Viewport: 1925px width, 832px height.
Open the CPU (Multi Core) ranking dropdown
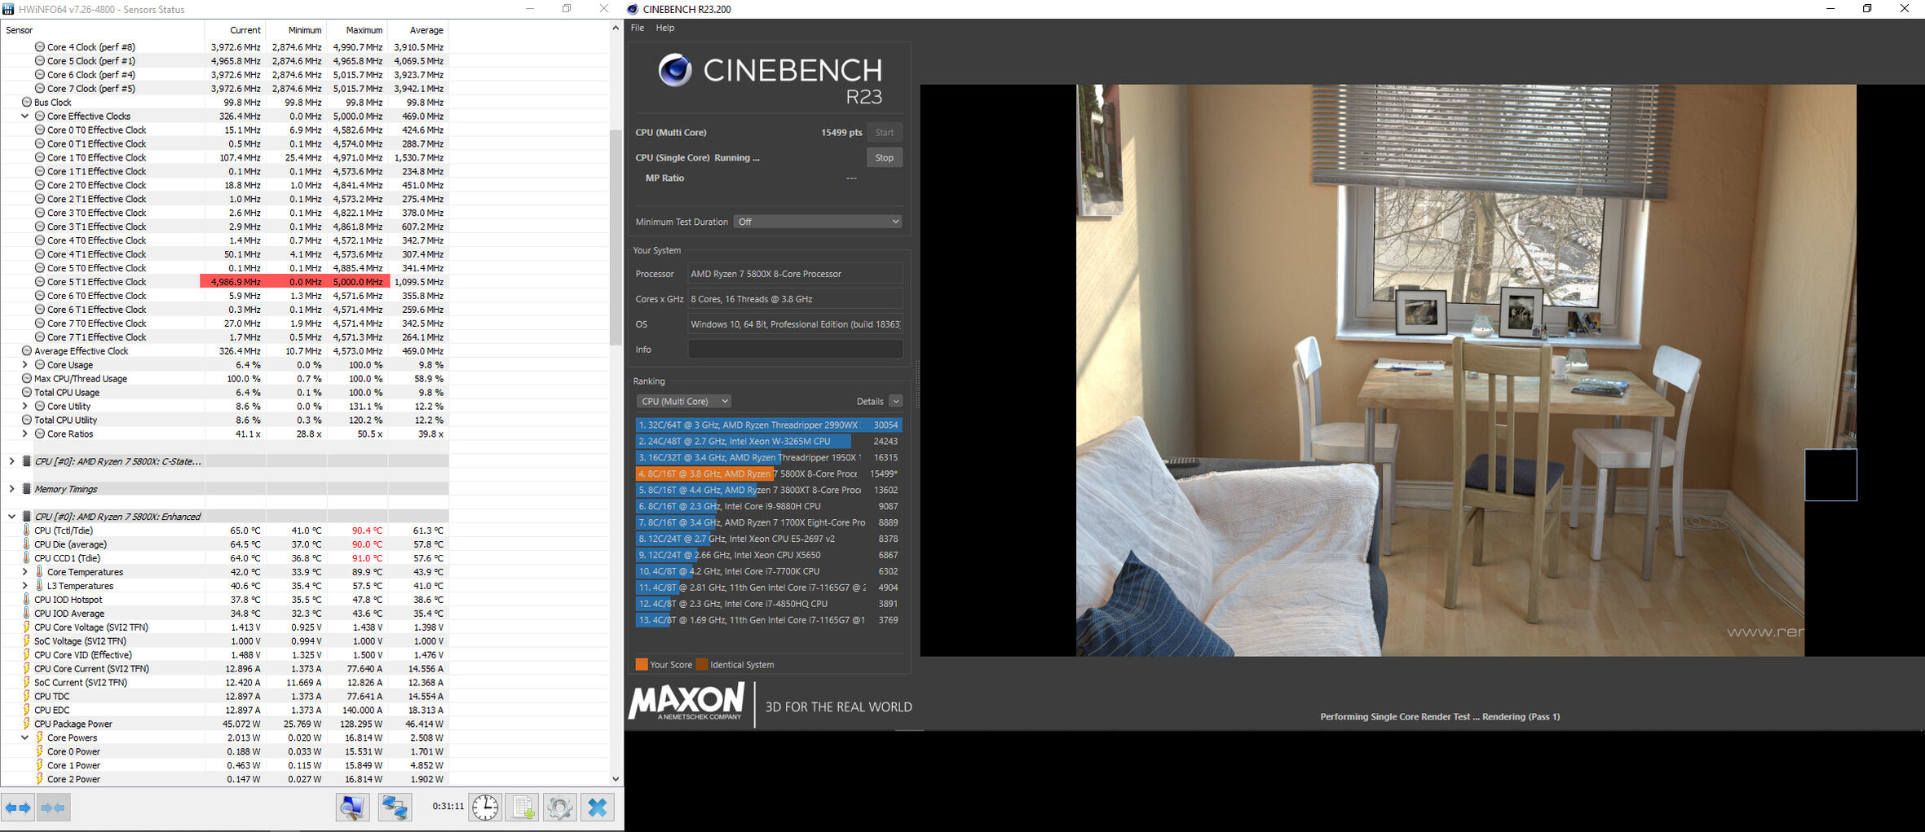tap(683, 401)
